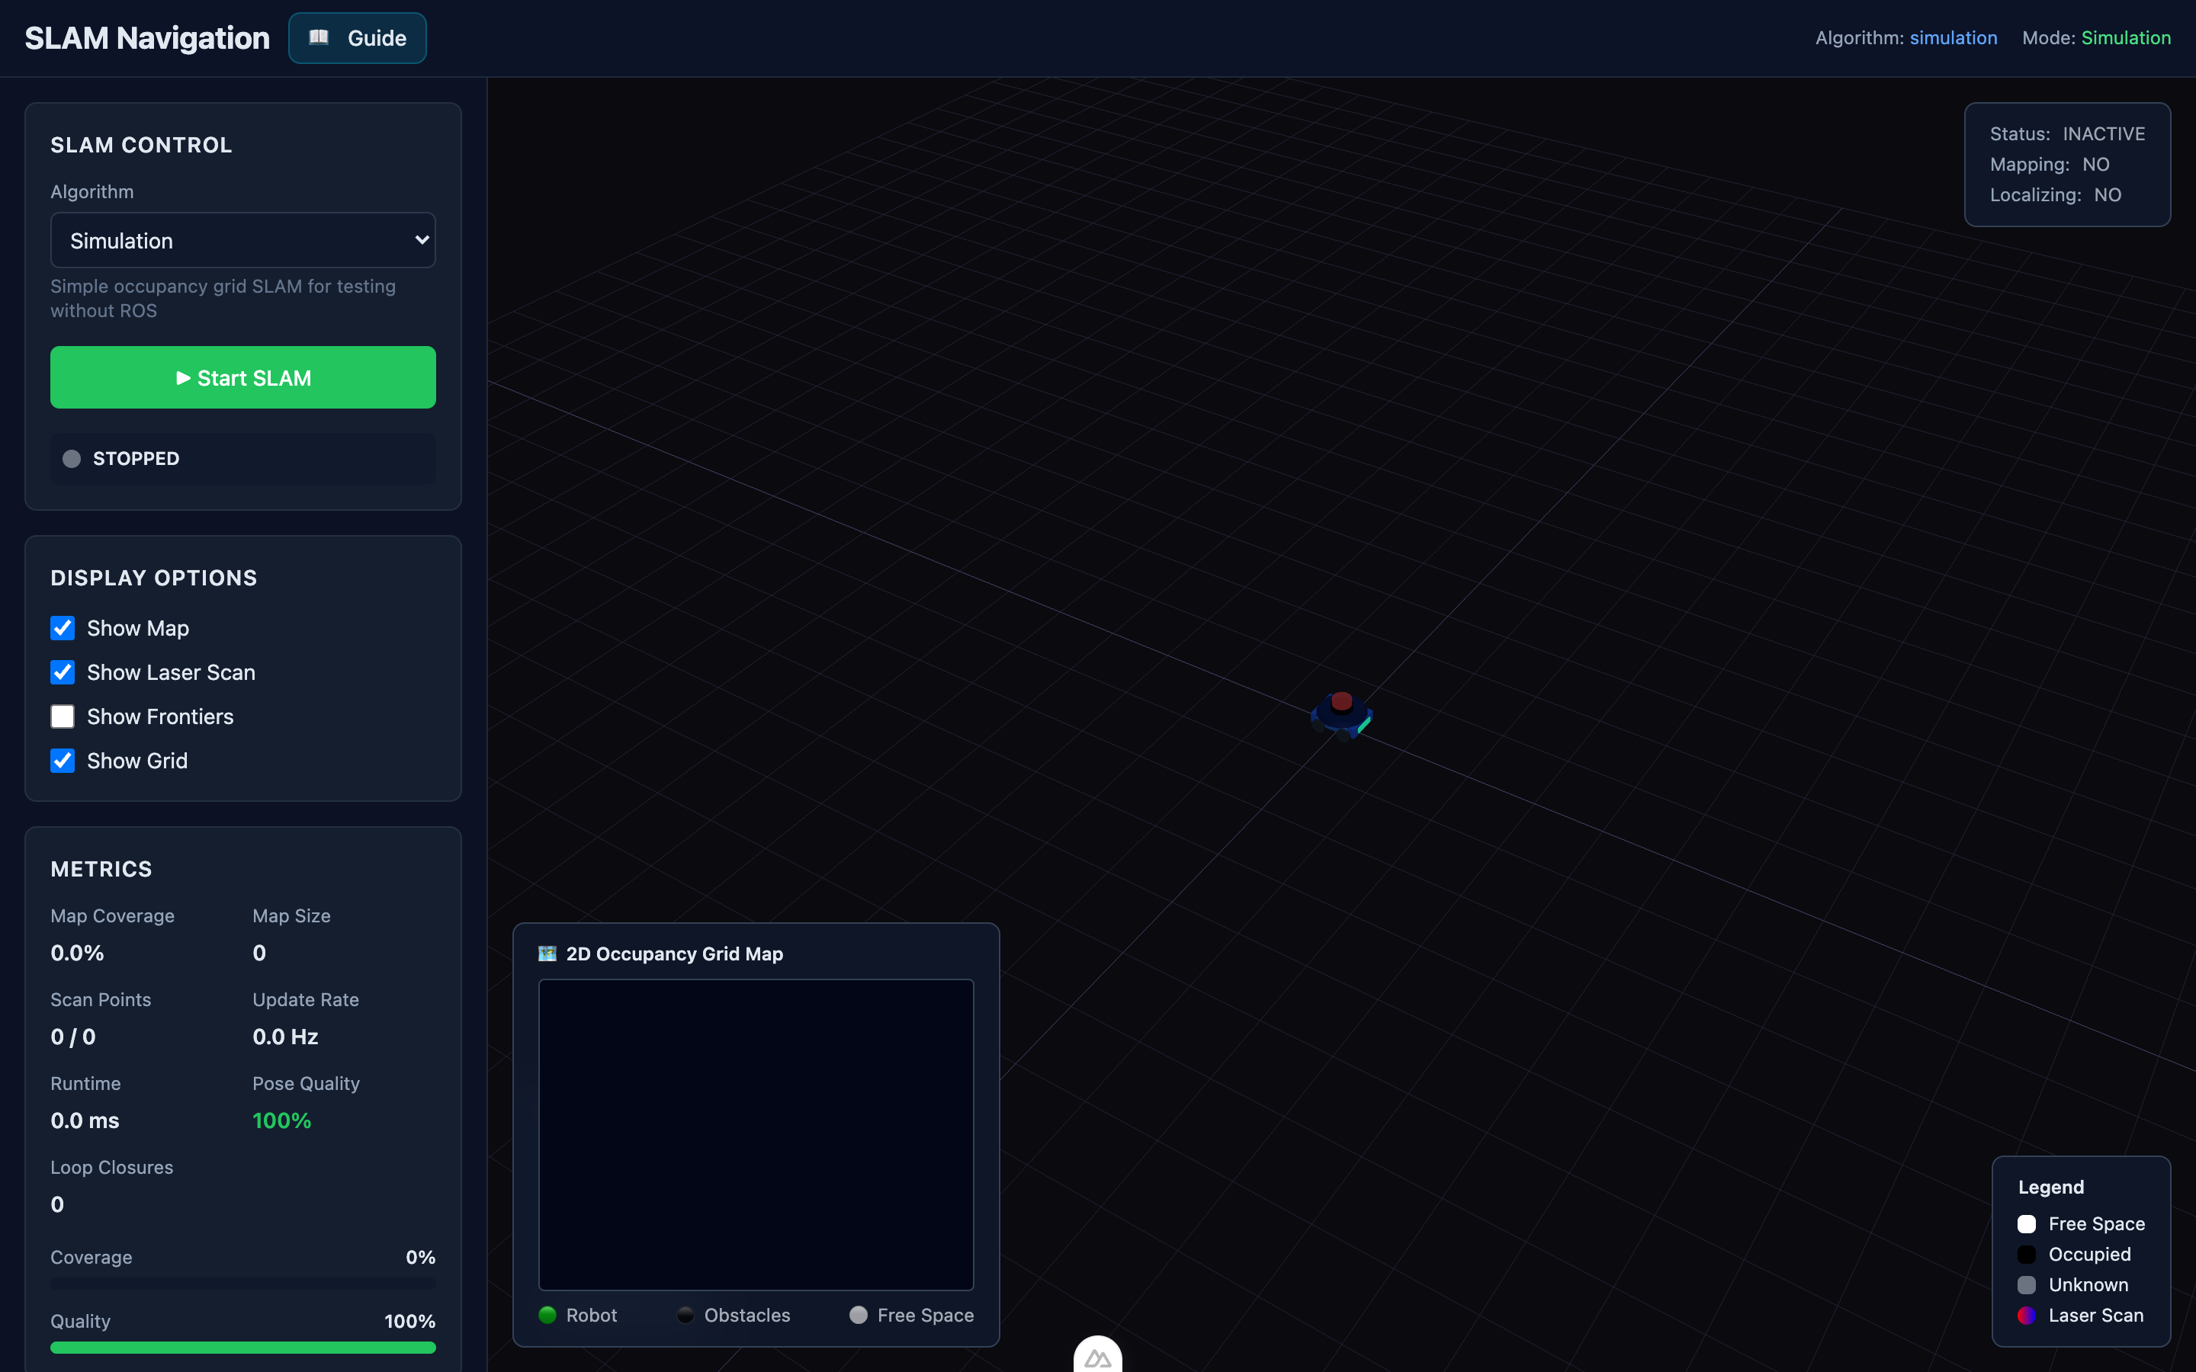Click the Nuxt logo badge at bottom
This screenshot has height=1372, width=2196.
(x=1098, y=1356)
